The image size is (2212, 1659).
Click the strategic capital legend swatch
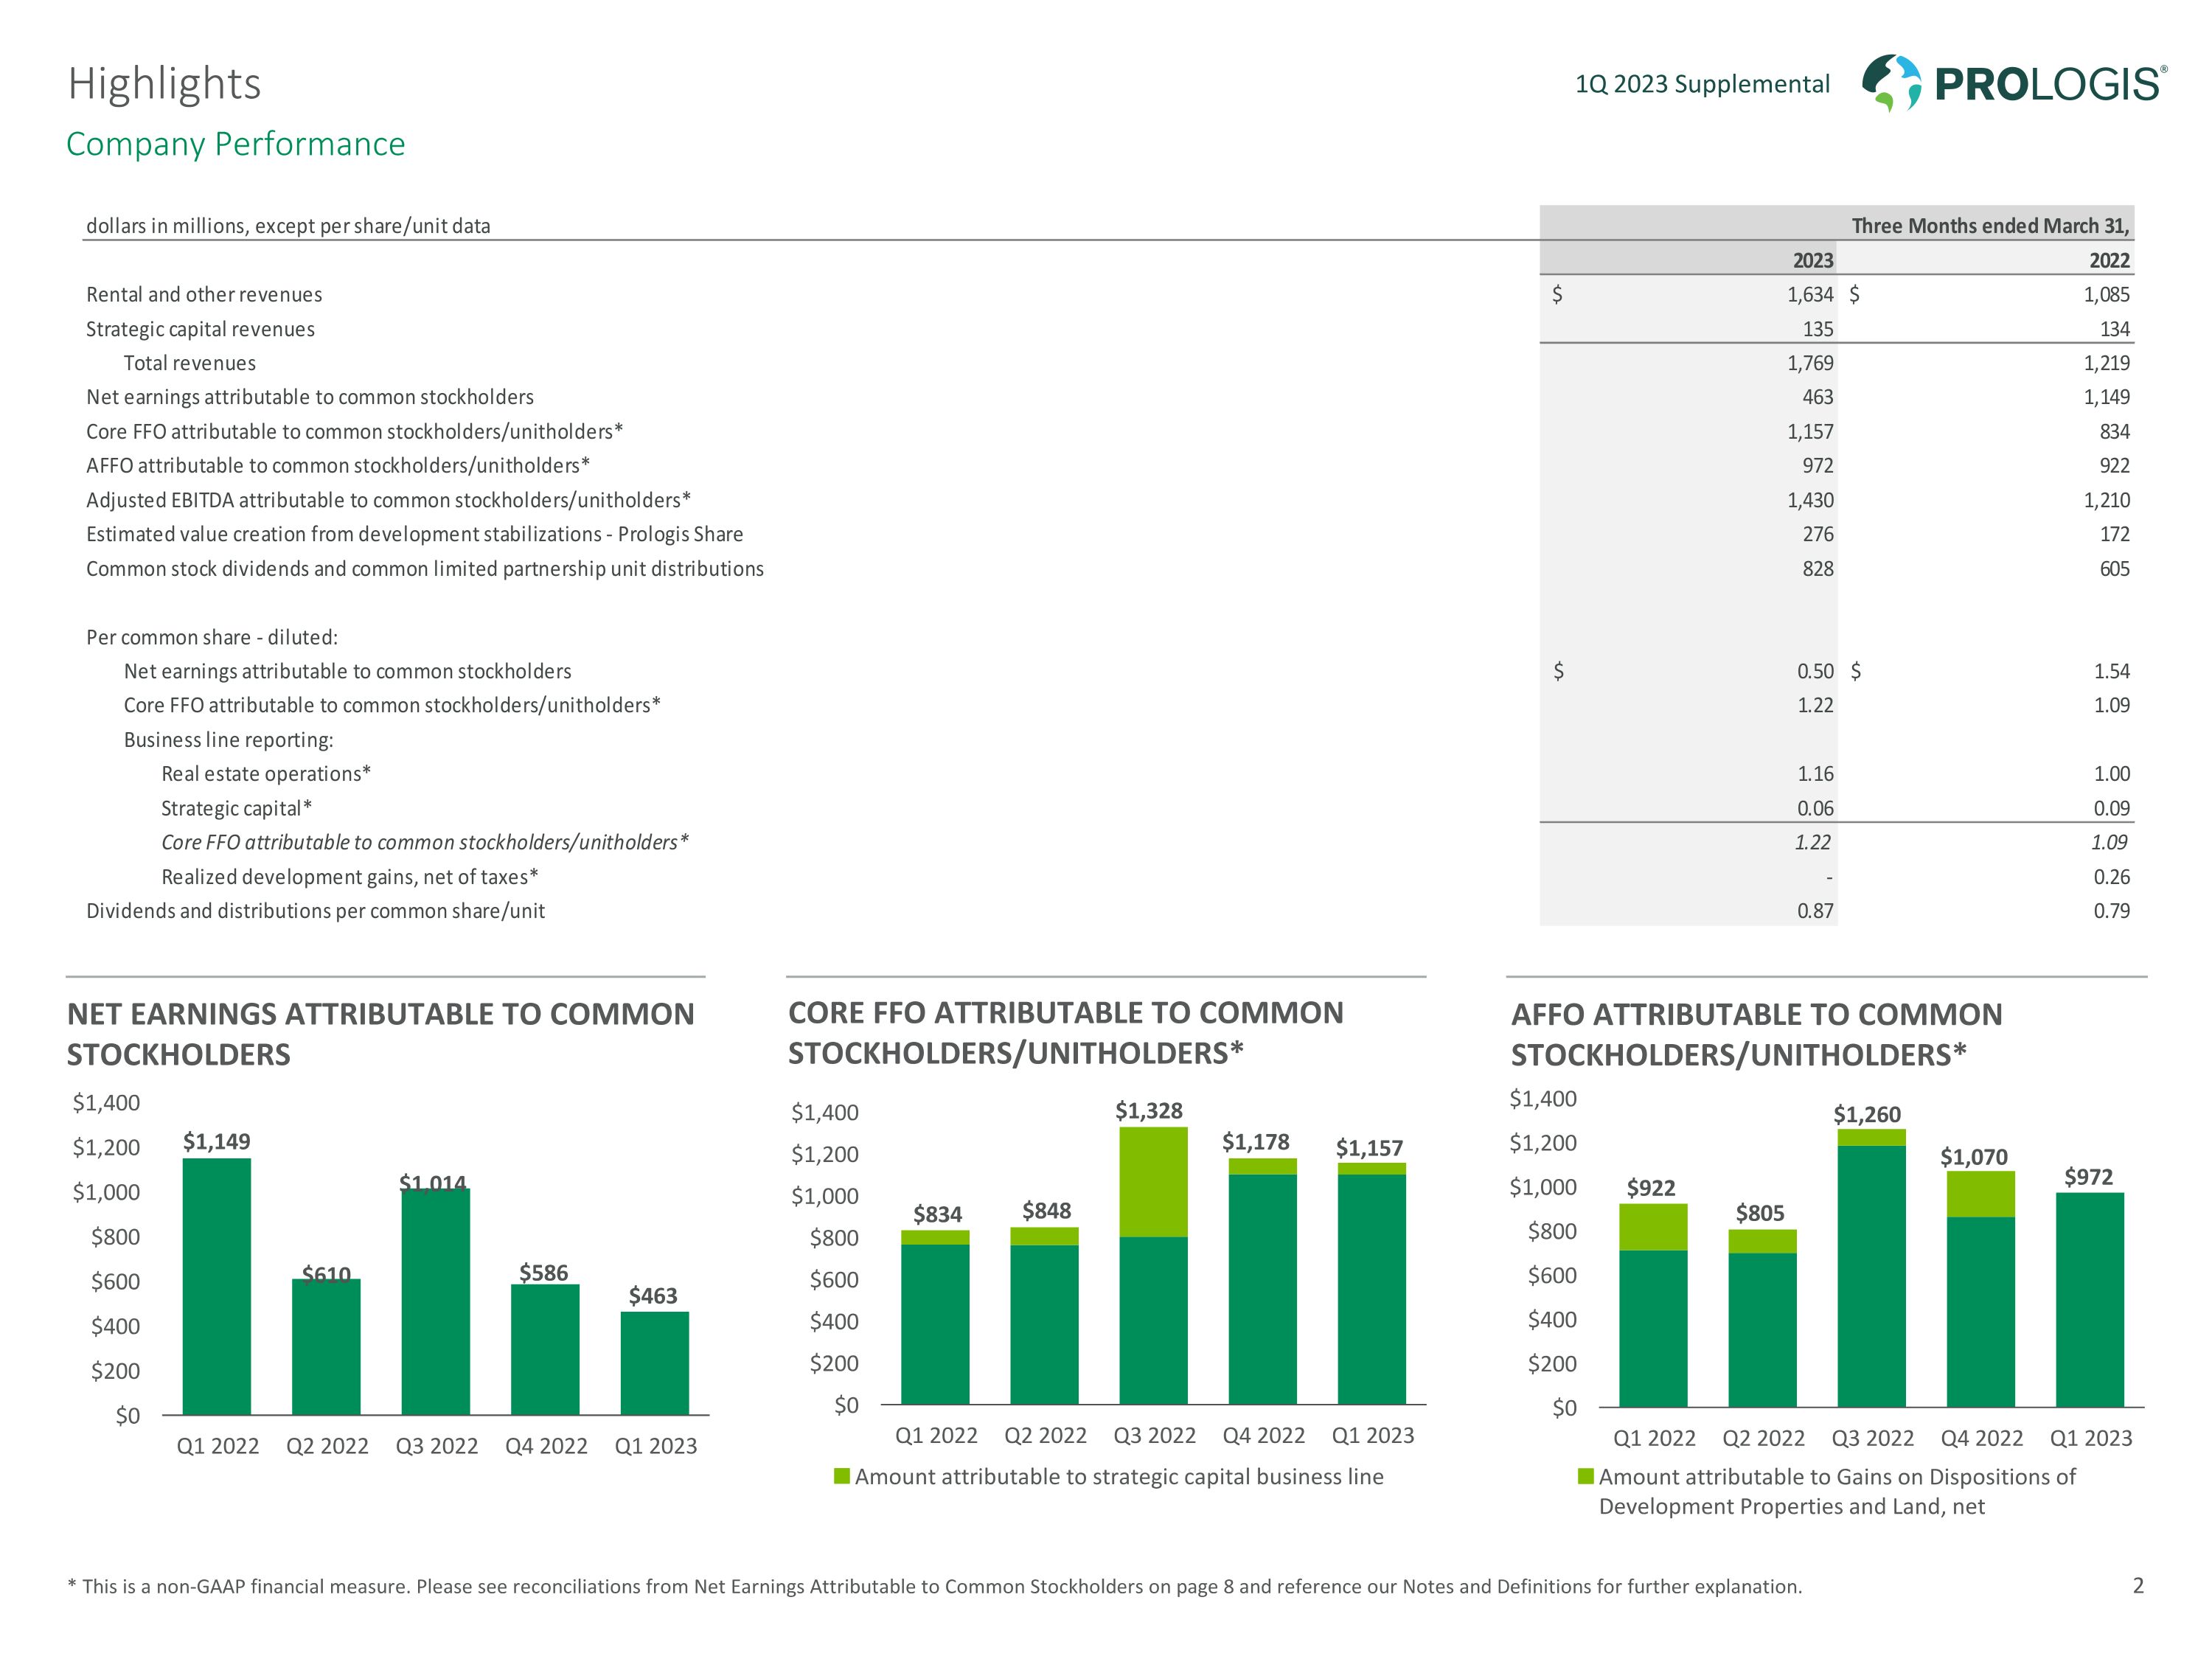tap(842, 1476)
